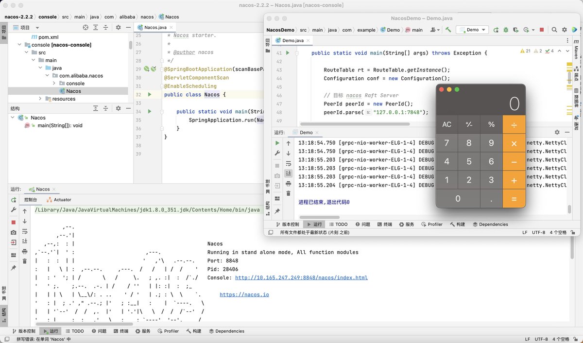
Task: Click the build hammer icon in NacosDemo toolbar
Action: click(x=448, y=30)
